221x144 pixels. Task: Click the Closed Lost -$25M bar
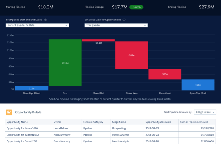[x=165, y=74]
